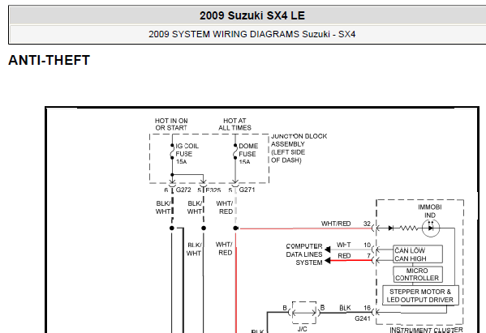Click the CAN LOW label
Viewport: 486px width, 333px height.
pos(410,250)
